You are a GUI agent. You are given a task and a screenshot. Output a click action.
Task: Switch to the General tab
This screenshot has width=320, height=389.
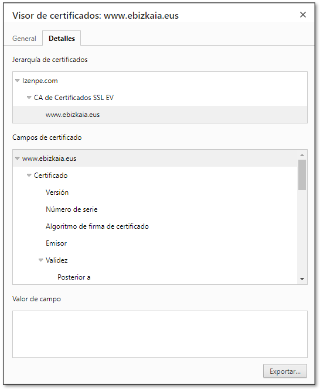click(x=24, y=39)
